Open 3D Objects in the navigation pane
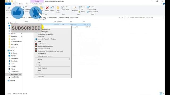Viewport: 170px width, 95px height. (x=14, y=53)
